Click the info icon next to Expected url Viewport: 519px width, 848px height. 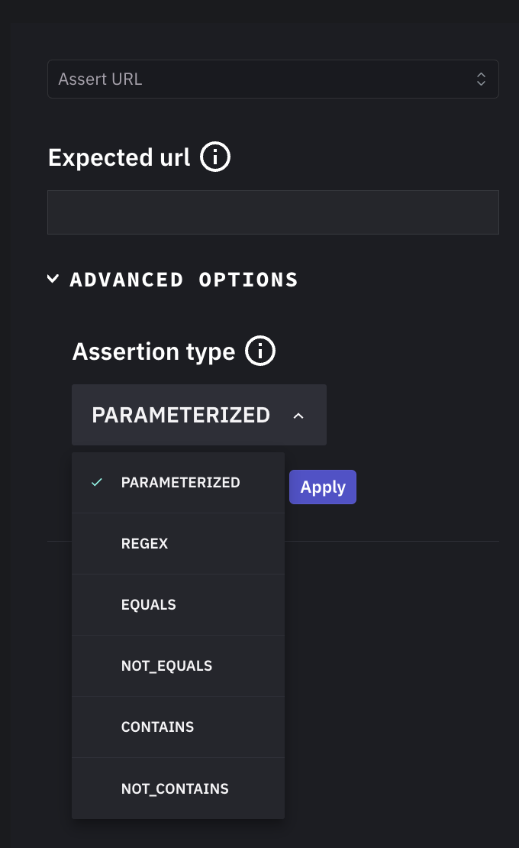pyautogui.click(x=215, y=157)
